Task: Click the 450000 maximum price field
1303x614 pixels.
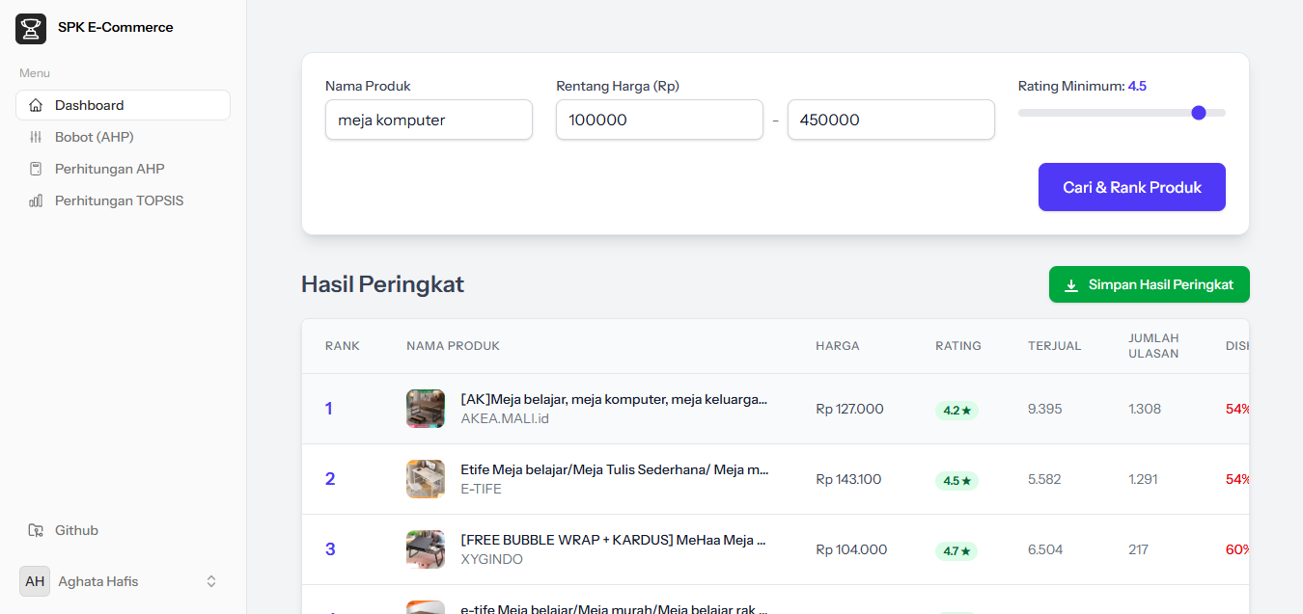Action: click(891, 120)
